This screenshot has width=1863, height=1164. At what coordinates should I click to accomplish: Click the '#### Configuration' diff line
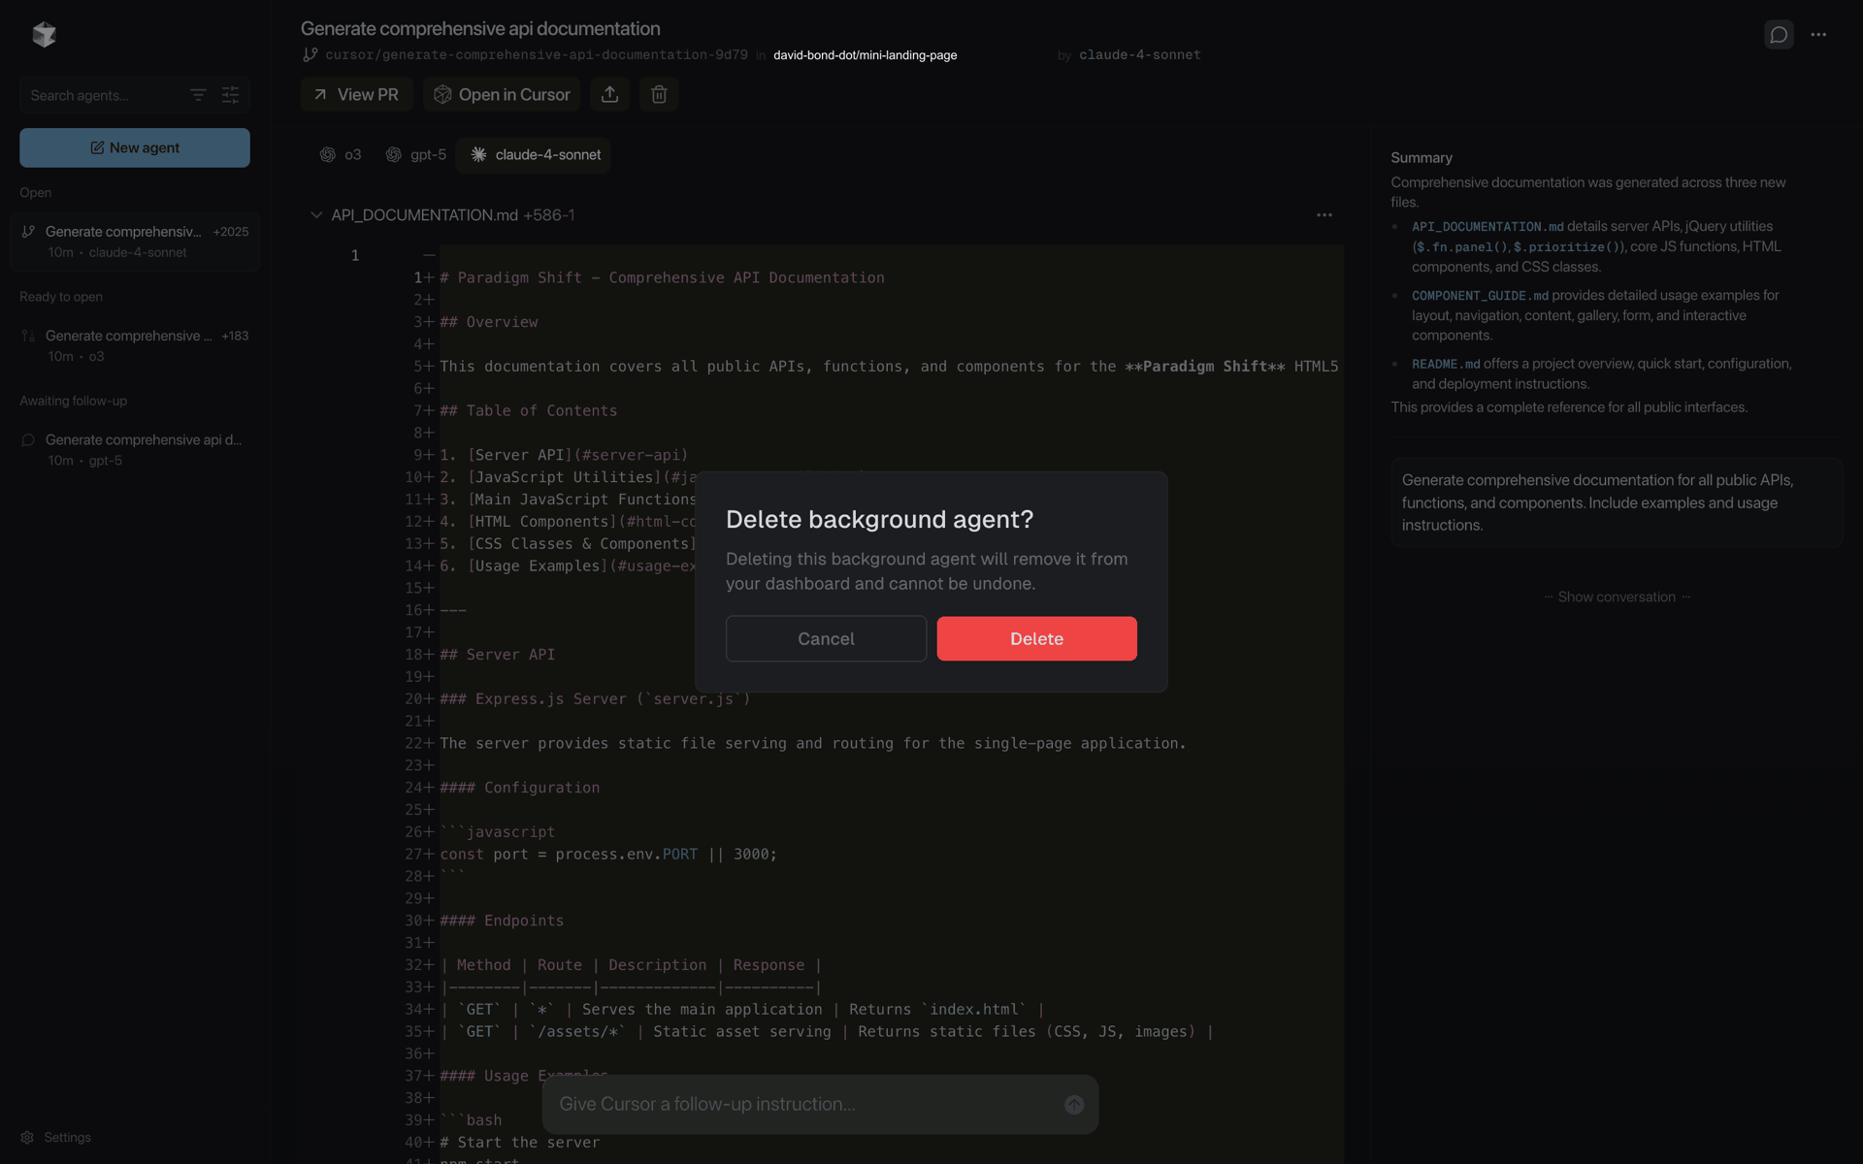519,788
